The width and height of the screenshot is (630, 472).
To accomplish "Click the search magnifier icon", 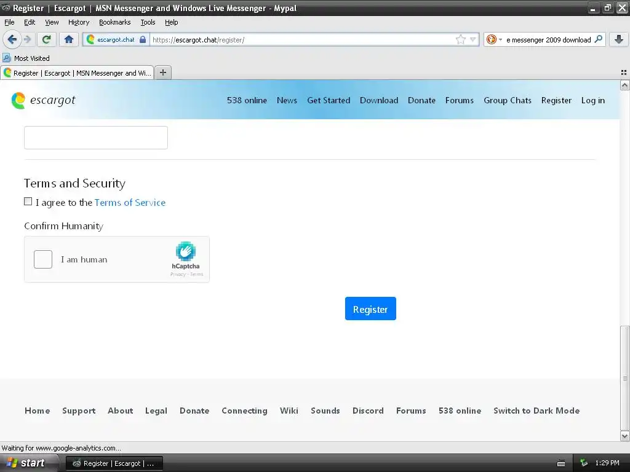I will pos(598,39).
